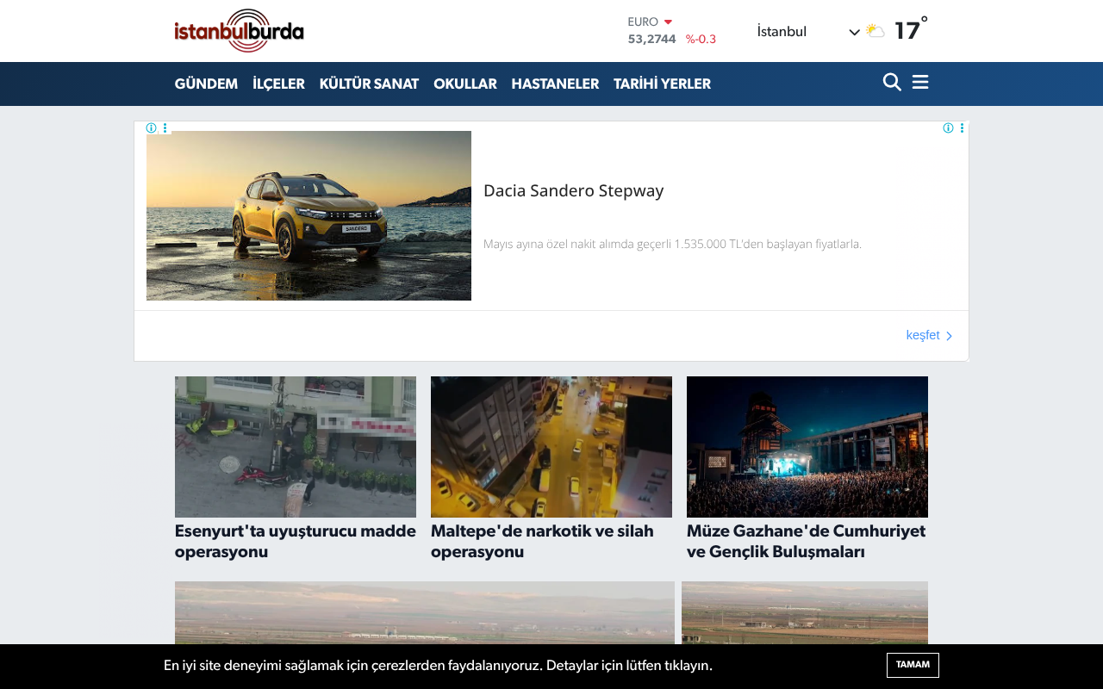Click the Maltepe night street thumbnail
Image resolution: width=1103 pixels, height=689 pixels.
pos(551,447)
